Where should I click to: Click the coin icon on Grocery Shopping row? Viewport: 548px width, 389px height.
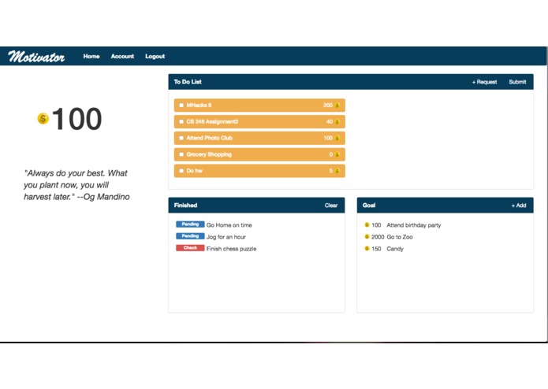[337, 154]
